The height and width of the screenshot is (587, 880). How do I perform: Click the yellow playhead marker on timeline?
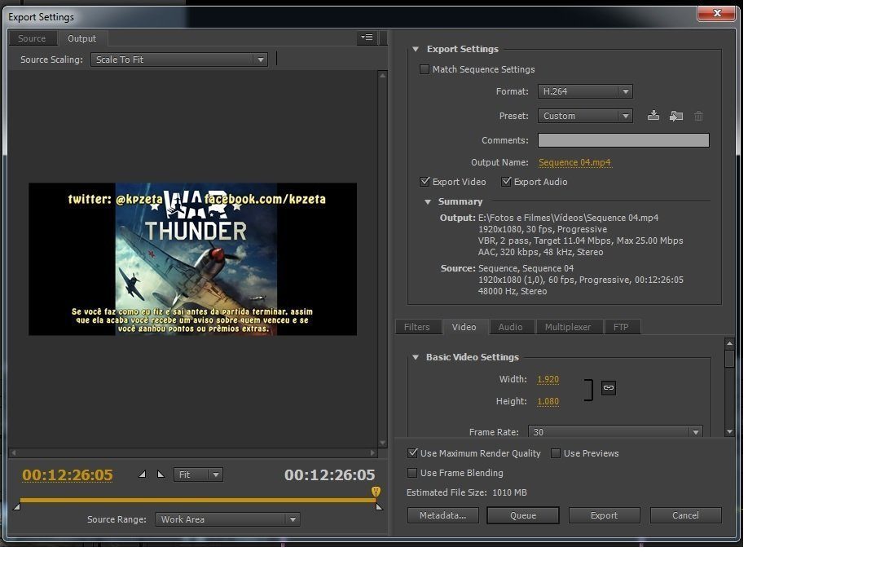click(376, 492)
